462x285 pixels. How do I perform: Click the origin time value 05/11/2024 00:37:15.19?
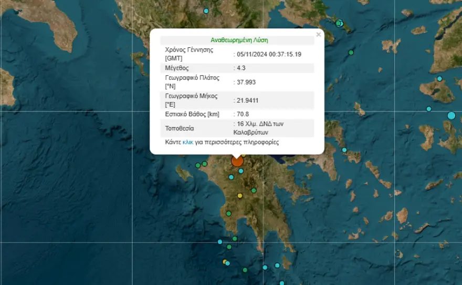click(269, 54)
